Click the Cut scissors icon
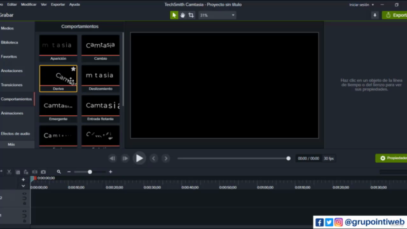Image resolution: width=407 pixels, height=229 pixels. (9, 172)
